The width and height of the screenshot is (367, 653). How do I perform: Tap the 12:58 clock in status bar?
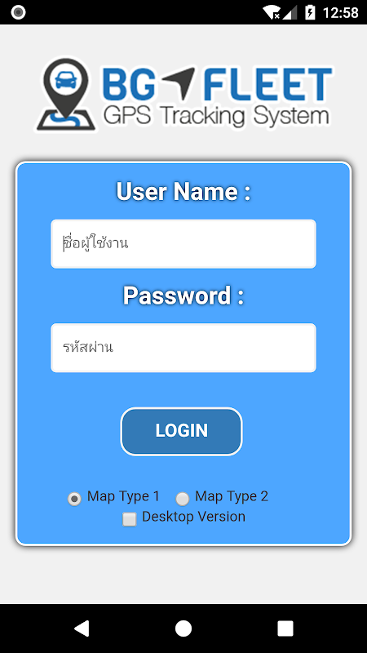340,13
